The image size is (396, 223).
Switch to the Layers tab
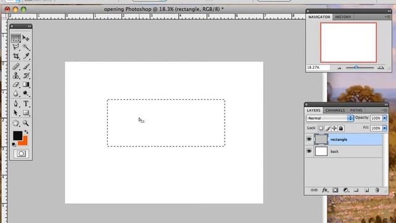tap(314, 110)
